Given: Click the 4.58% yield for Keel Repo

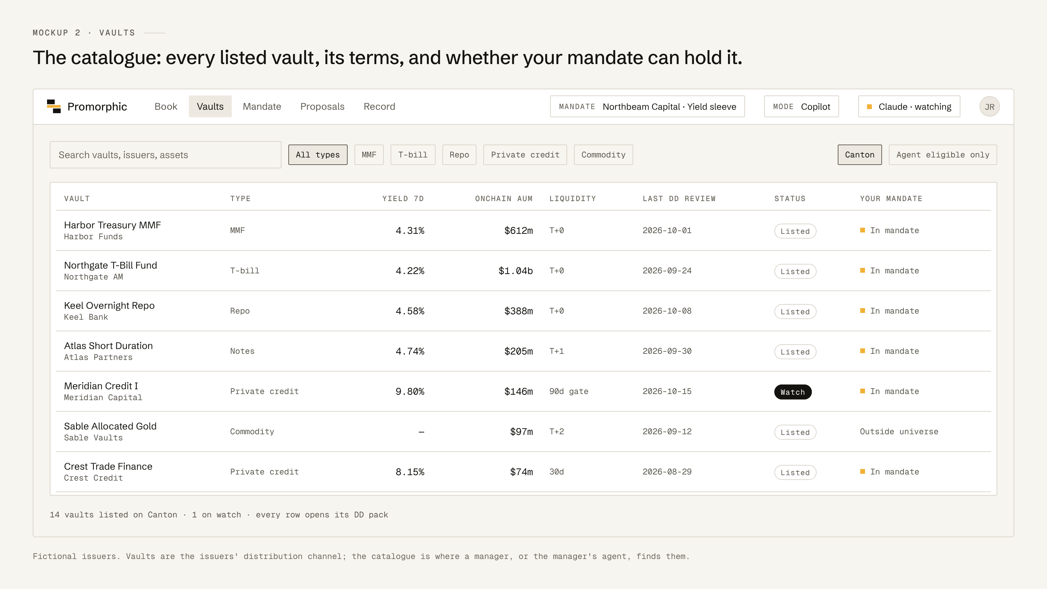Looking at the screenshot, I should pyautogui.click(x=410, y=311).
